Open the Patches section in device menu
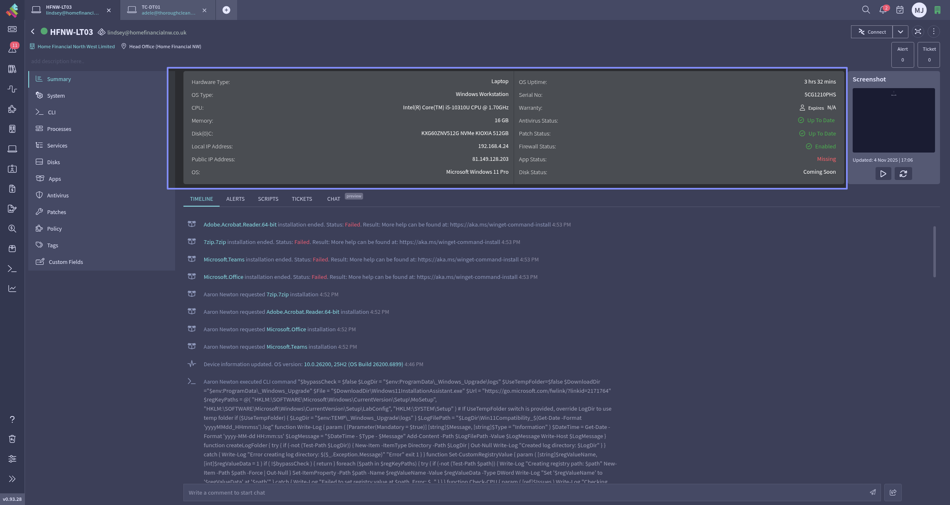 click(57, 212)
